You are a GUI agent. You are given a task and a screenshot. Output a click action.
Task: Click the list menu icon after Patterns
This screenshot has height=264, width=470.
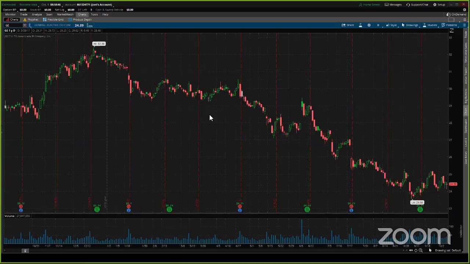point(464,25)
